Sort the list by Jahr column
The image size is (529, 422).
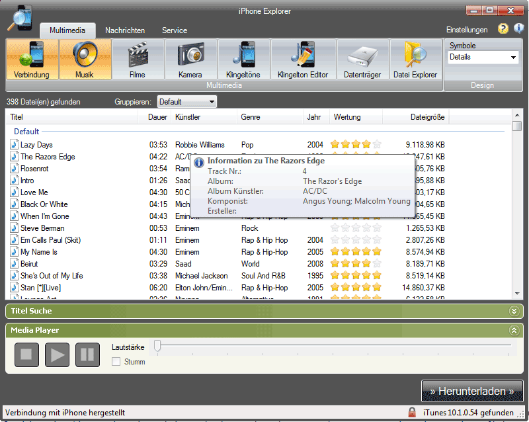[x=316, y=117]
